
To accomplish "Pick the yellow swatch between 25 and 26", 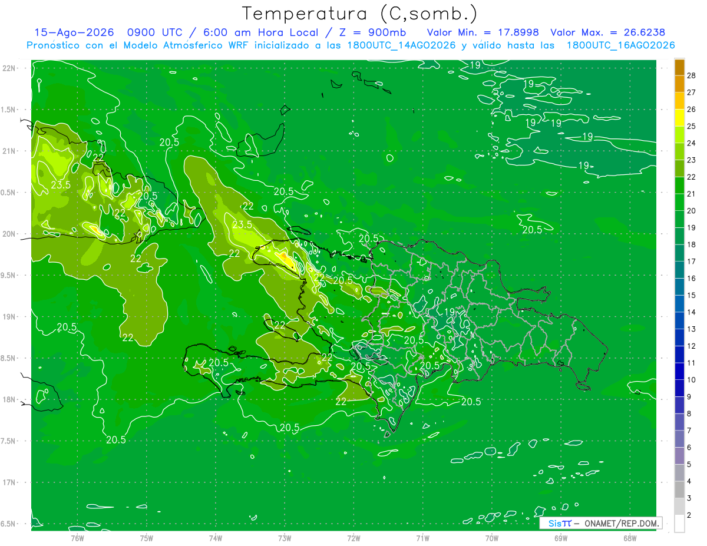I will tap(679, 118).
